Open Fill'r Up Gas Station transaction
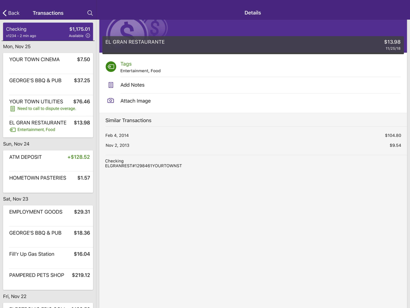The height and width of the screenshot is (308, 410). click(x=48, y=258)
